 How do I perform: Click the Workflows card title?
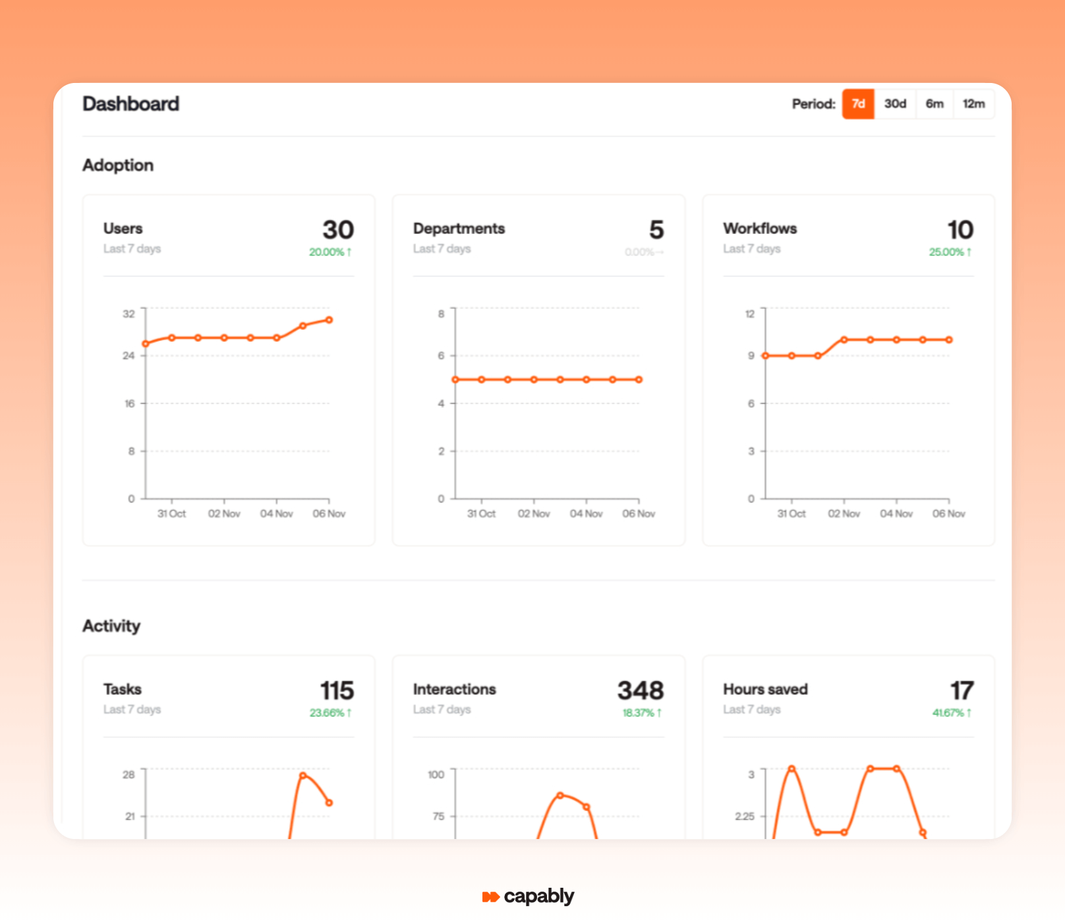pyautogui.click(x=760, y=229)
